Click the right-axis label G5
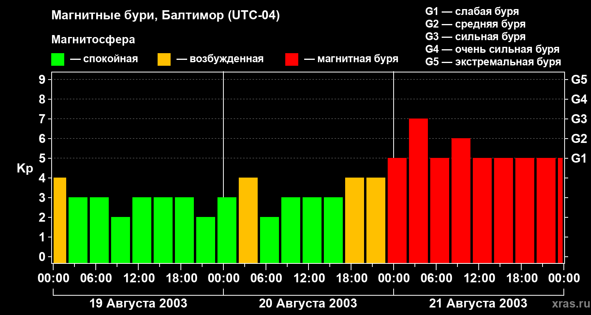Screen dimensions: 591x315 579,80
